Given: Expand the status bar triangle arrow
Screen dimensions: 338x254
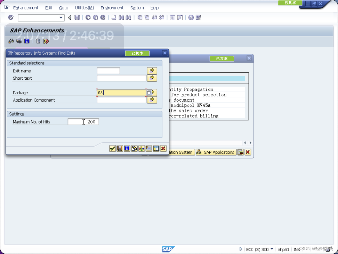Looking at the screenshot, I should [241, 249].
